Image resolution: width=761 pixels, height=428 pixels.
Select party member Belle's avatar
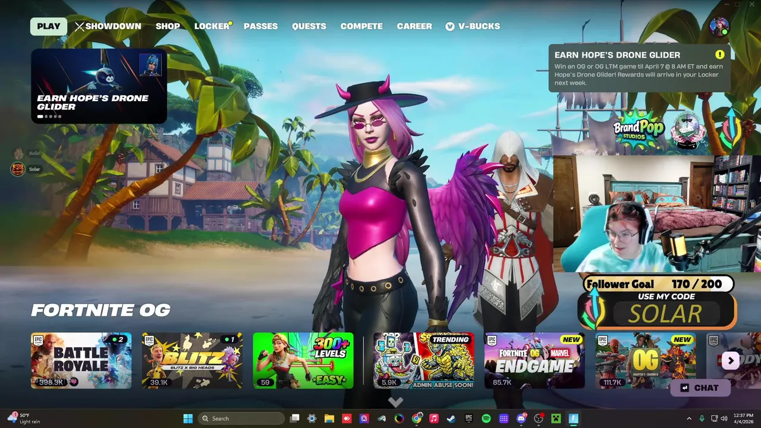tap(18, 153)
